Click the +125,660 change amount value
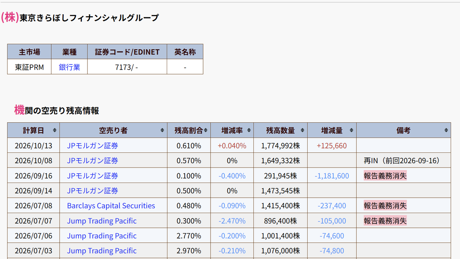Viewport: 460px width, 259px height. [x=332, y=146]
